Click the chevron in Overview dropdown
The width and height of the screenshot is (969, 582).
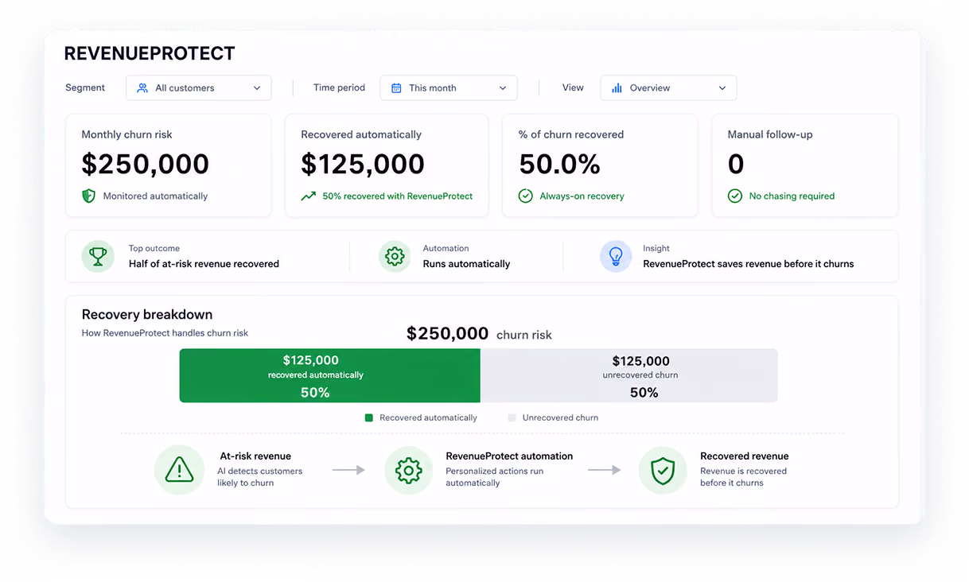(x=722, y=88)
